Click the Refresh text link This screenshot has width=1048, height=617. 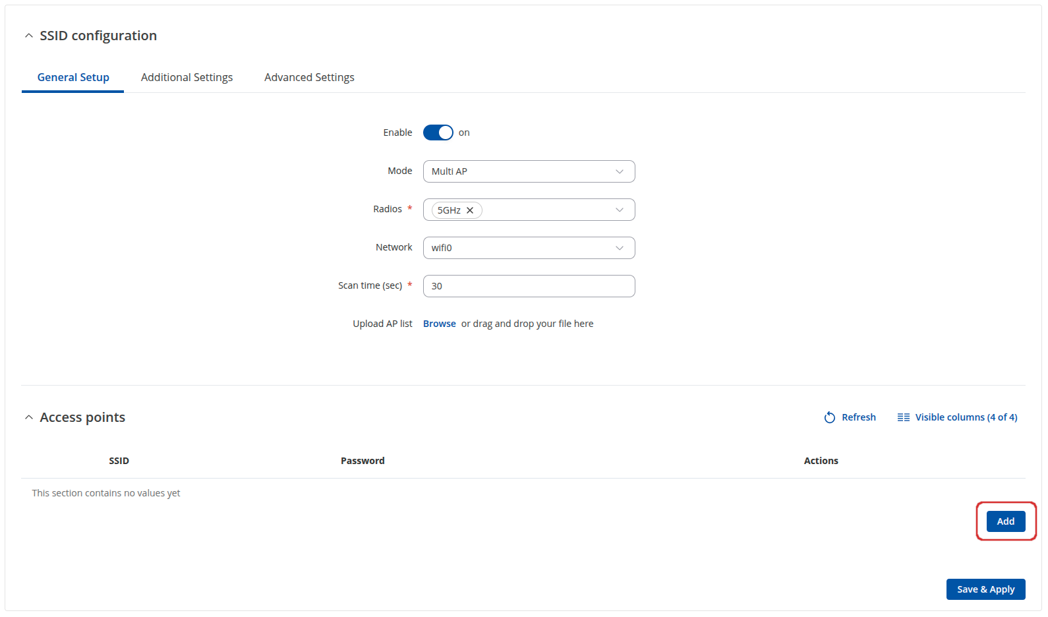[858, 417]
